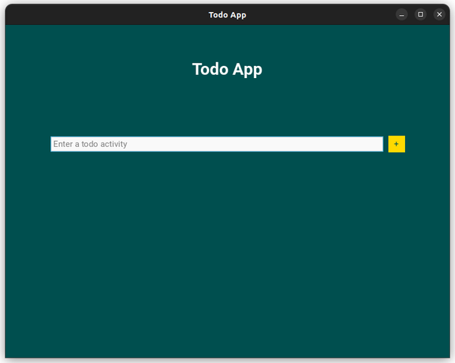Maximize the Todo App window
The image size is (455, 363).
(420, 14)
